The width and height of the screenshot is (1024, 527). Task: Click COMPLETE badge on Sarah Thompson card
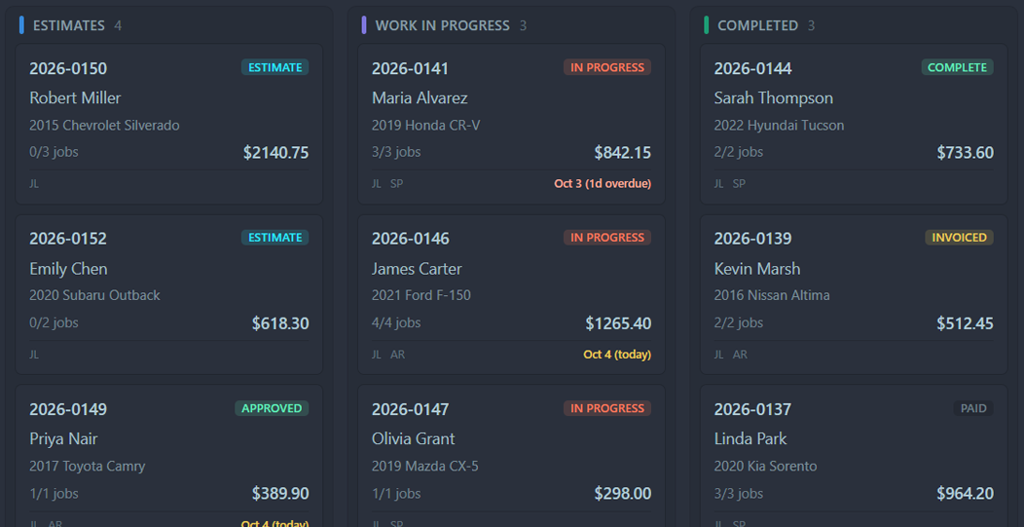coord(958,67)
